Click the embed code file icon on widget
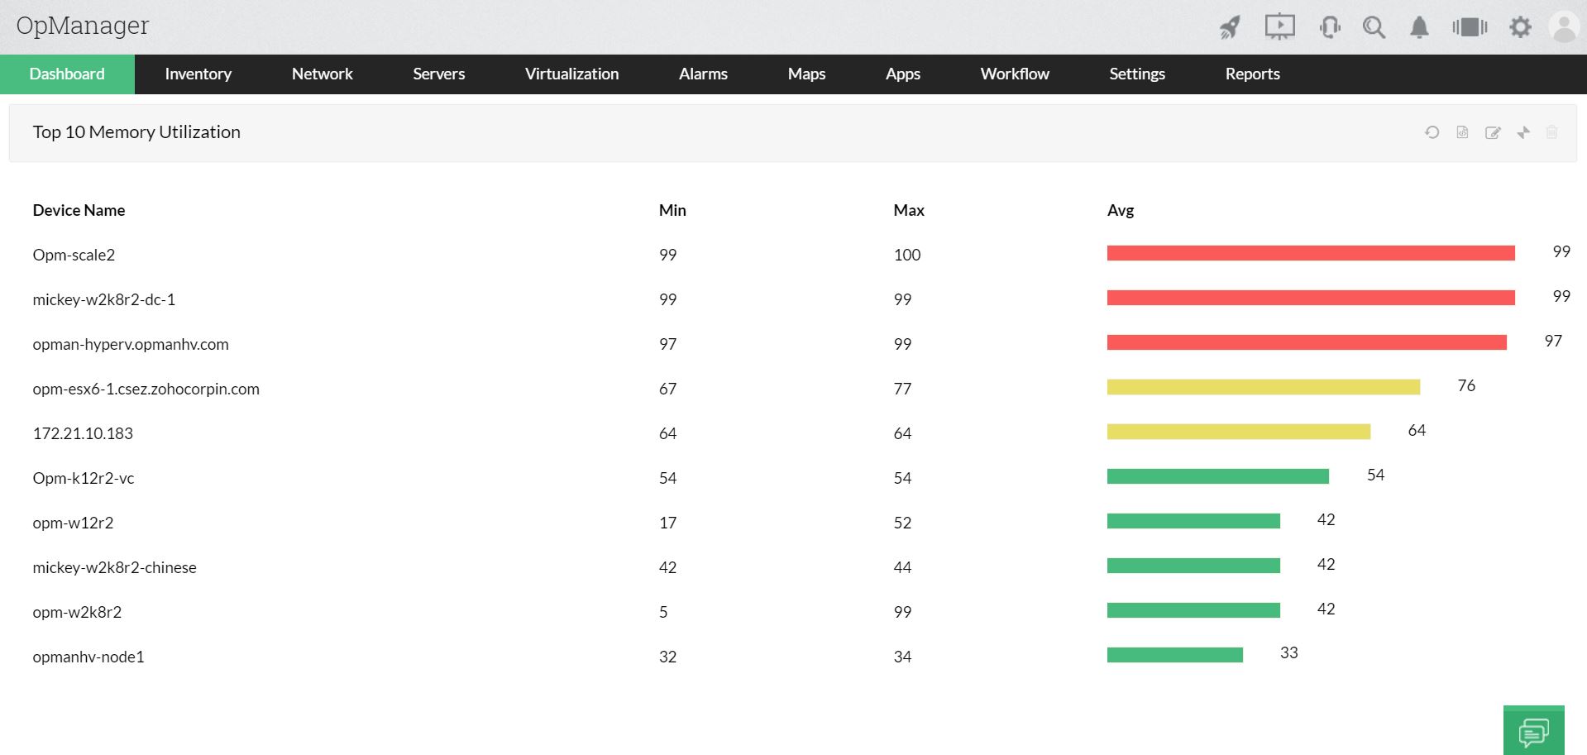The height and width of the screenshot is (755, 1587). (1462, 132)
